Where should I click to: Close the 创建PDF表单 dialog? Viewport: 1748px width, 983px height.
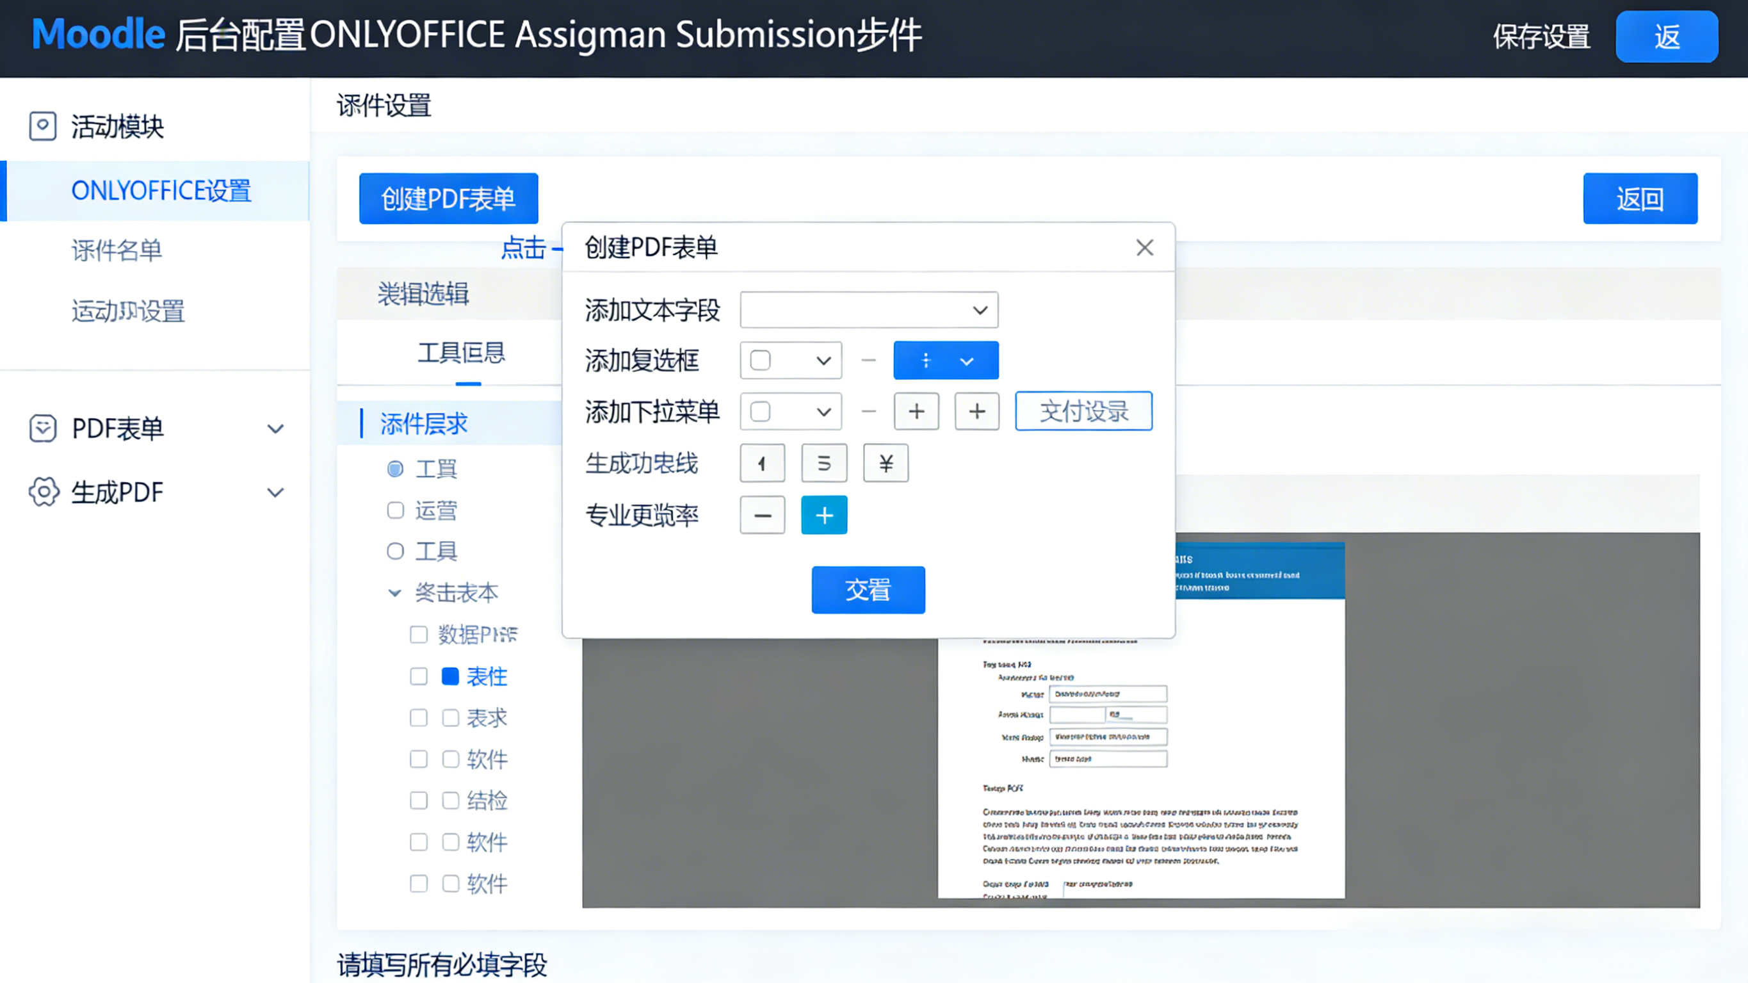1145,248
